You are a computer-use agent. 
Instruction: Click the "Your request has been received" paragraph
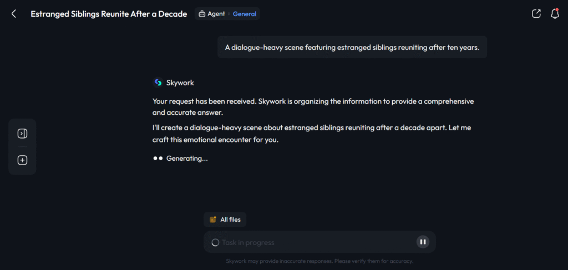click(x=321, y=107)
